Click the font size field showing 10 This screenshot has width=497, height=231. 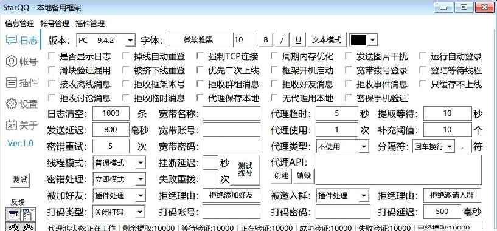point(245,40)
